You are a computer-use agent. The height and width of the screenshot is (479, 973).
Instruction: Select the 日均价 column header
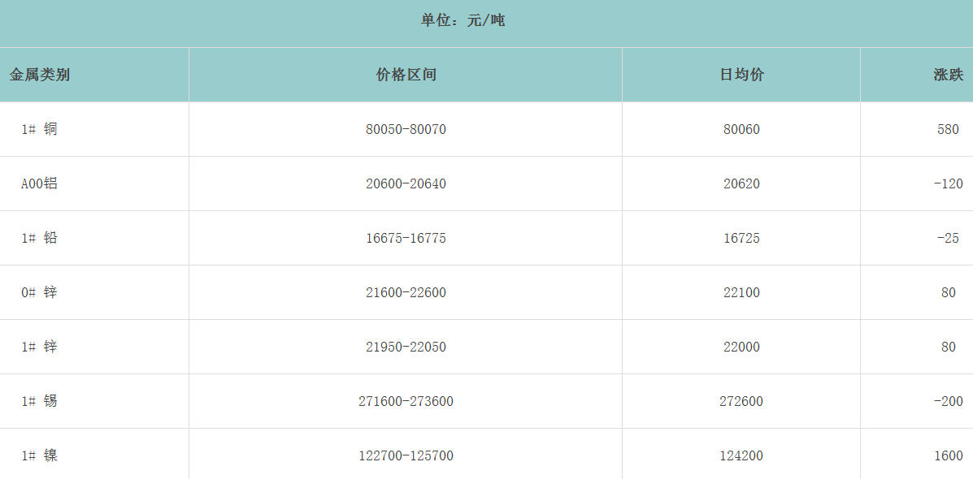741,75
